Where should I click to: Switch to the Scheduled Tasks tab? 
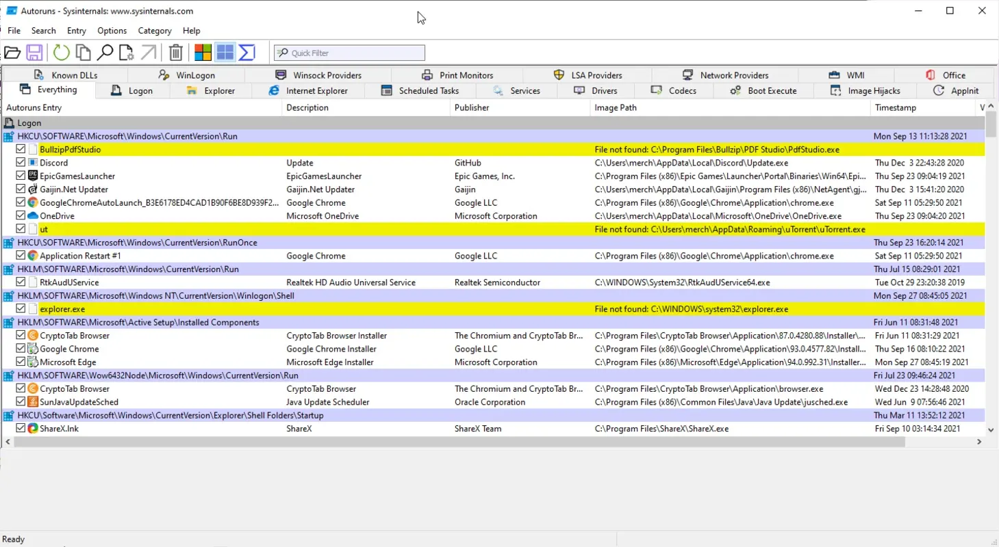coord(420,90)
